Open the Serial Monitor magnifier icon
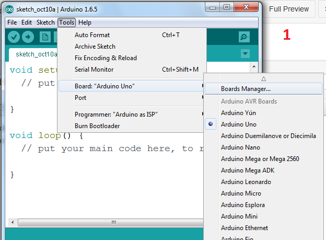 (x=244, y=37)
